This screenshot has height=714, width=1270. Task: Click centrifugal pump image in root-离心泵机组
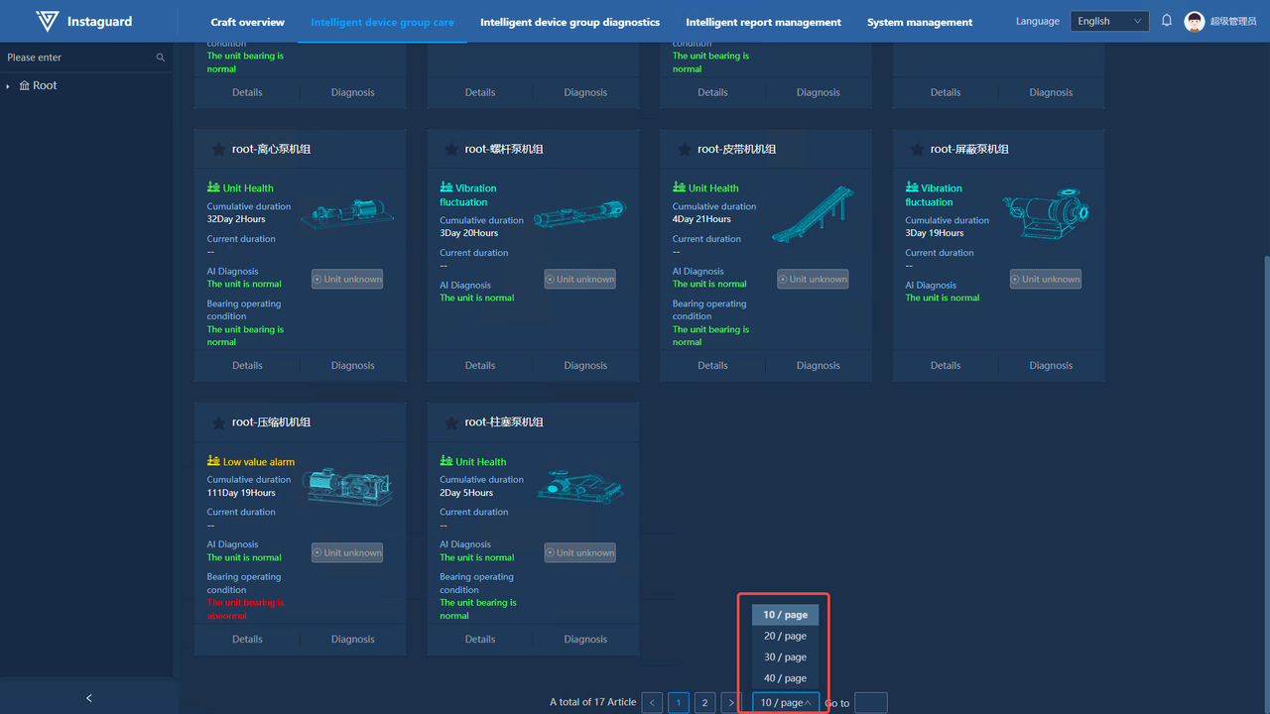(347, 212)
